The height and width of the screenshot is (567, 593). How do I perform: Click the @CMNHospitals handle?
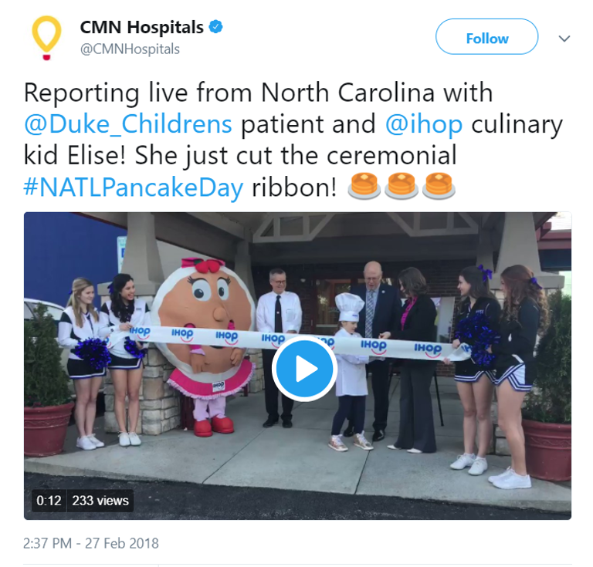pos(130,49)
